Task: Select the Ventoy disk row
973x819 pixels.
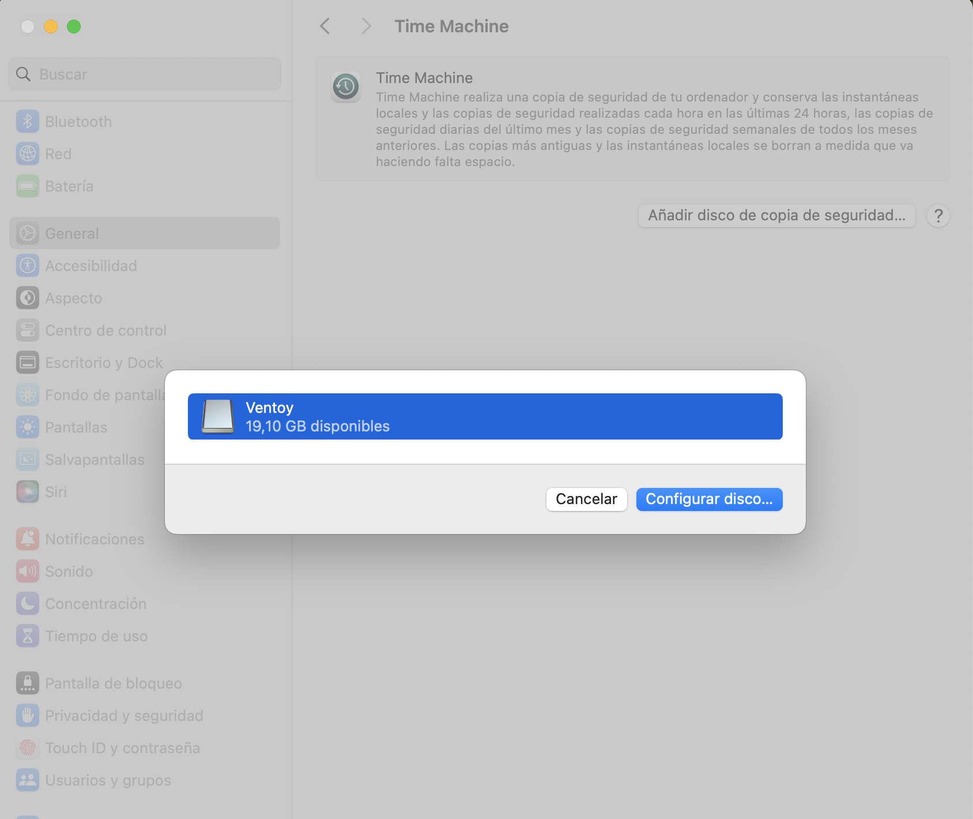Action: [485, 416]
